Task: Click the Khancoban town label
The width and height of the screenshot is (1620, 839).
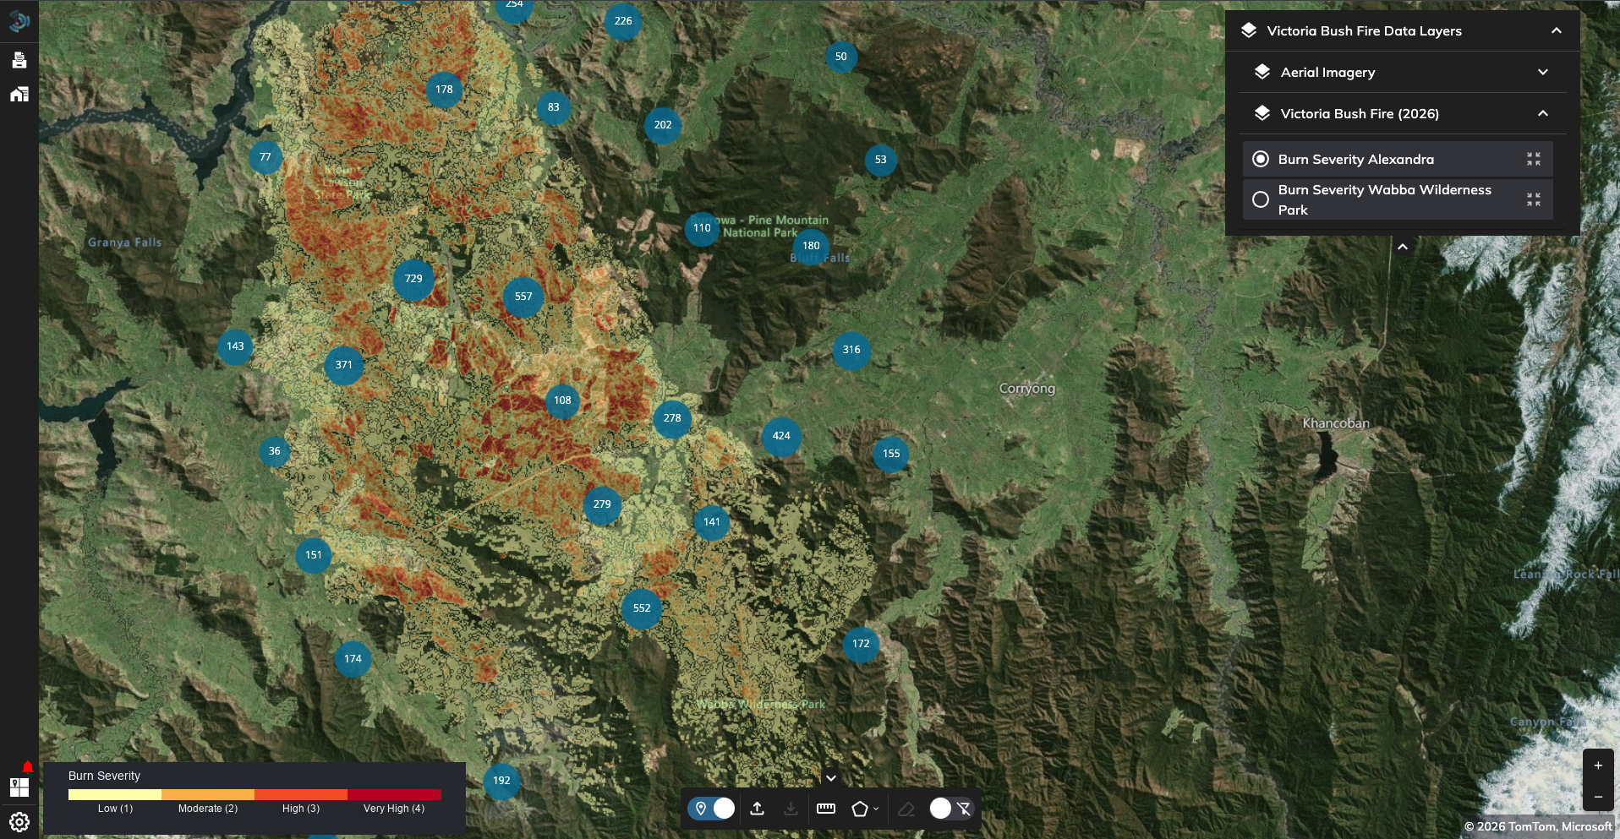Action: click(x=1336, y=423)
